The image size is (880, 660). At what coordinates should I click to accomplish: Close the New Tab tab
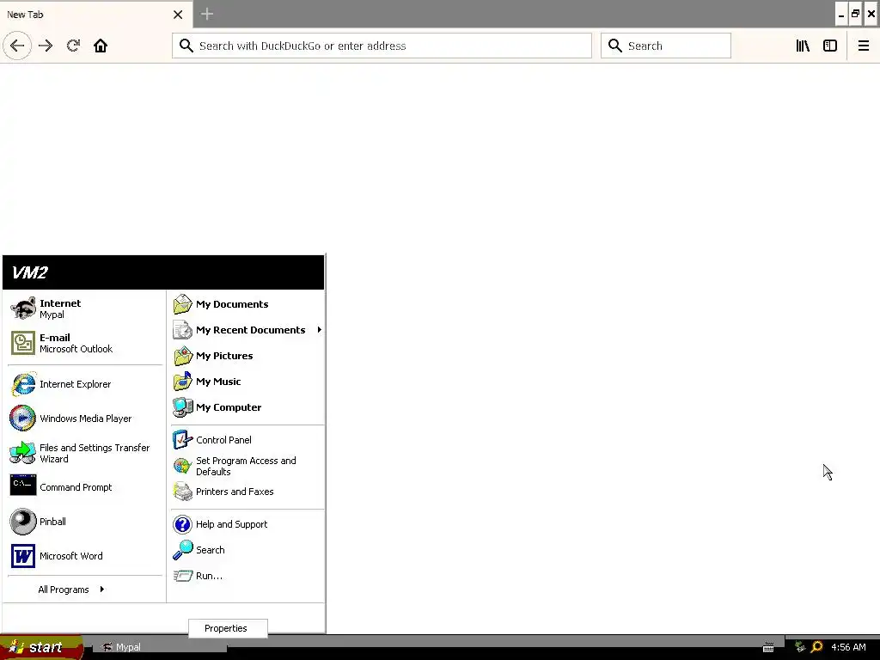(x=178, y=15)
